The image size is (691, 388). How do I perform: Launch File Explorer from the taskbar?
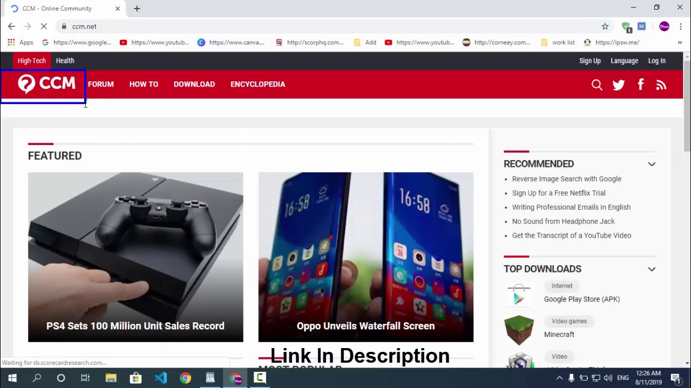111,378
